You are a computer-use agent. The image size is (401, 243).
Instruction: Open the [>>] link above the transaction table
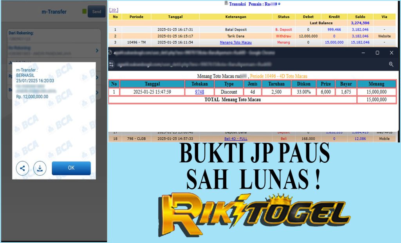click(114, 10)
